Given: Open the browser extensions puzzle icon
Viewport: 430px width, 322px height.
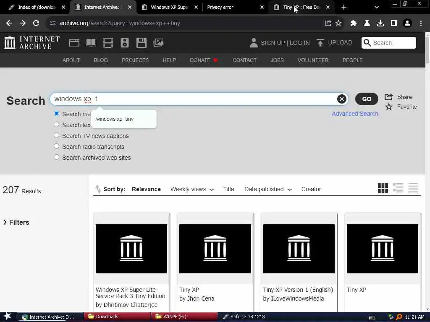Looking at the screenshot, I should pyautogui.click(x=354, y=23).
